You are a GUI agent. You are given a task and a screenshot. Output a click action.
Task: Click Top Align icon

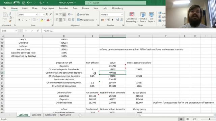pyautogui.click(x=57, y=14)
